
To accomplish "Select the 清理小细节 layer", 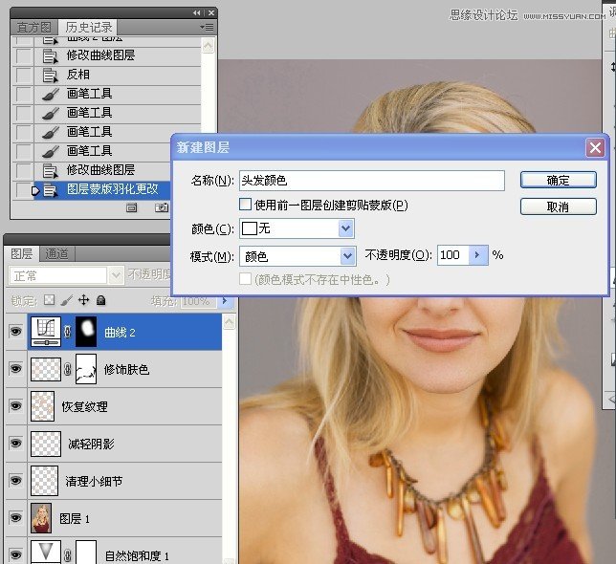I will tap(125, 481).
